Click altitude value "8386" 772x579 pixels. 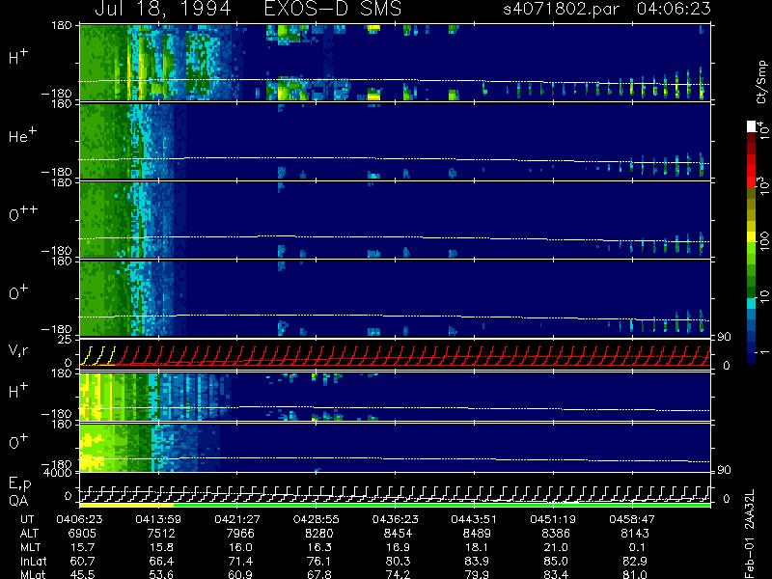(556, 534)
